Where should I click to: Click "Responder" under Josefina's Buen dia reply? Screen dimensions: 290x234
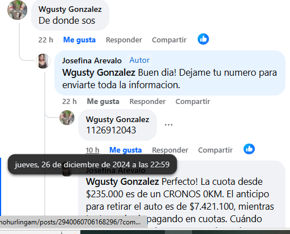click(147, 102)
